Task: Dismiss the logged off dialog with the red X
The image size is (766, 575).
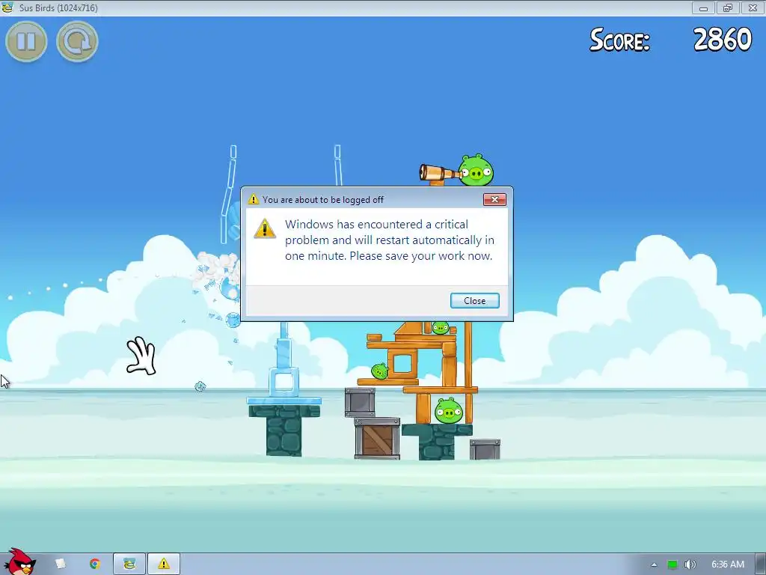Action: click(x=494, y=199)
